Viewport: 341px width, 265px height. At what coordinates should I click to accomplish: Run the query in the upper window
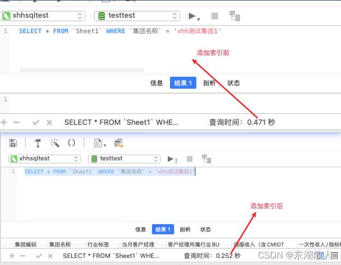click(x=192, y=16)
